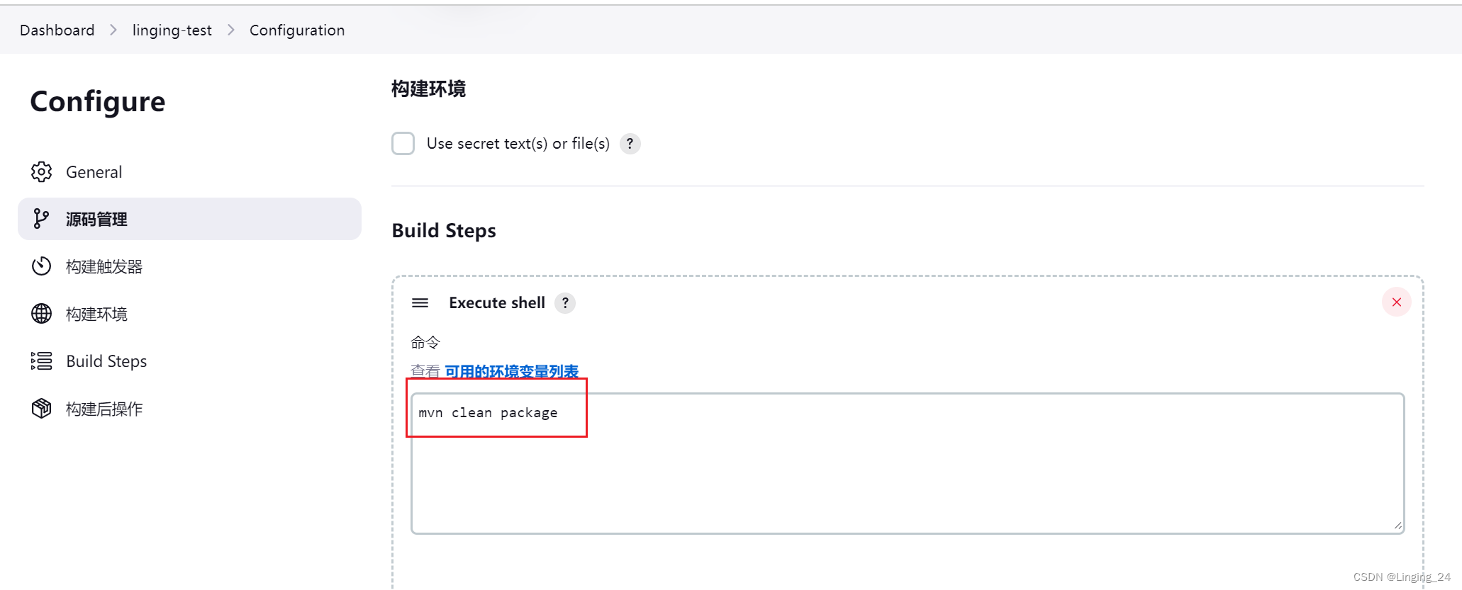
Task: Go to the General section
Action: coord(189,172)
